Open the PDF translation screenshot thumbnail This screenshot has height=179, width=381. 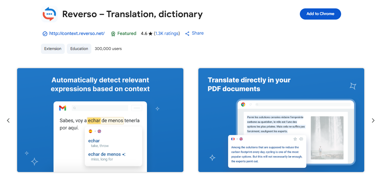click(x=281, y=120)
